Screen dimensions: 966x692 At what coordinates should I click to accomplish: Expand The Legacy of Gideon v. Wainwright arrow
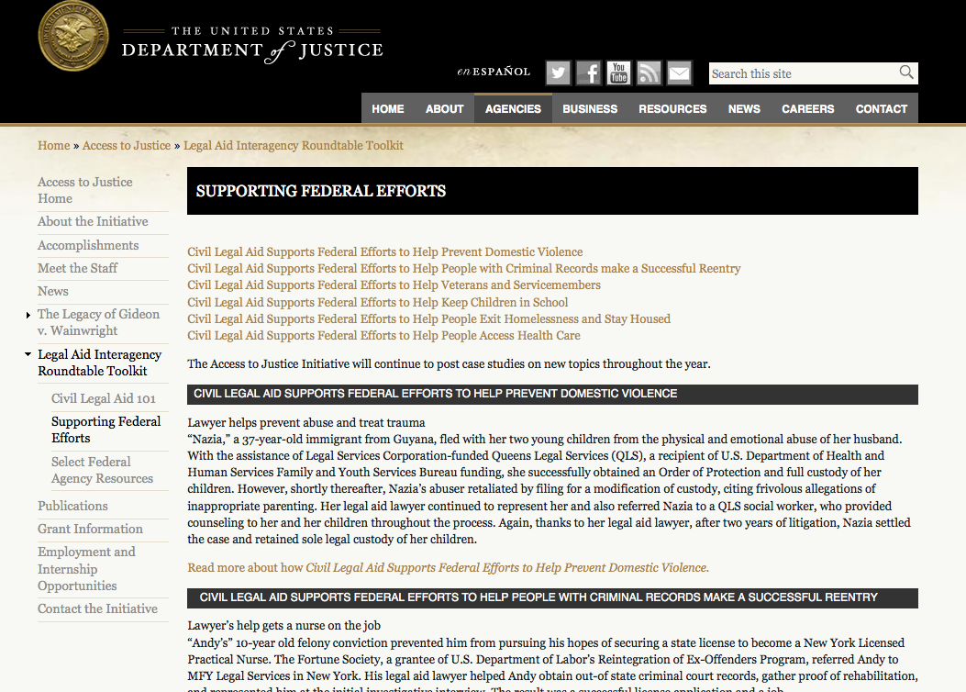coord(29,316)
